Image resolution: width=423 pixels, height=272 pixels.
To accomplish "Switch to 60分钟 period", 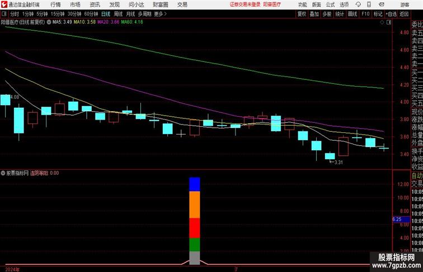I will point(91,14).
